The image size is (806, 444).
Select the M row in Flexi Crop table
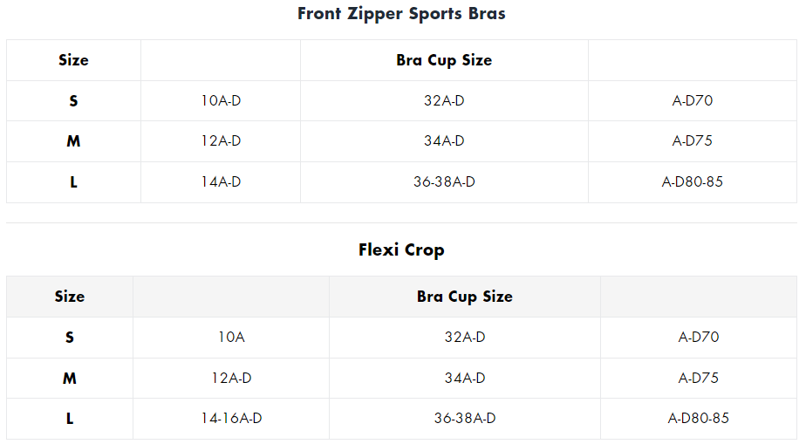click(401, 379)
